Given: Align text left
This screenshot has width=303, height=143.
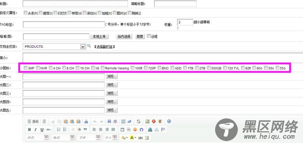Looking at the screenshot, I should point(94,129).
